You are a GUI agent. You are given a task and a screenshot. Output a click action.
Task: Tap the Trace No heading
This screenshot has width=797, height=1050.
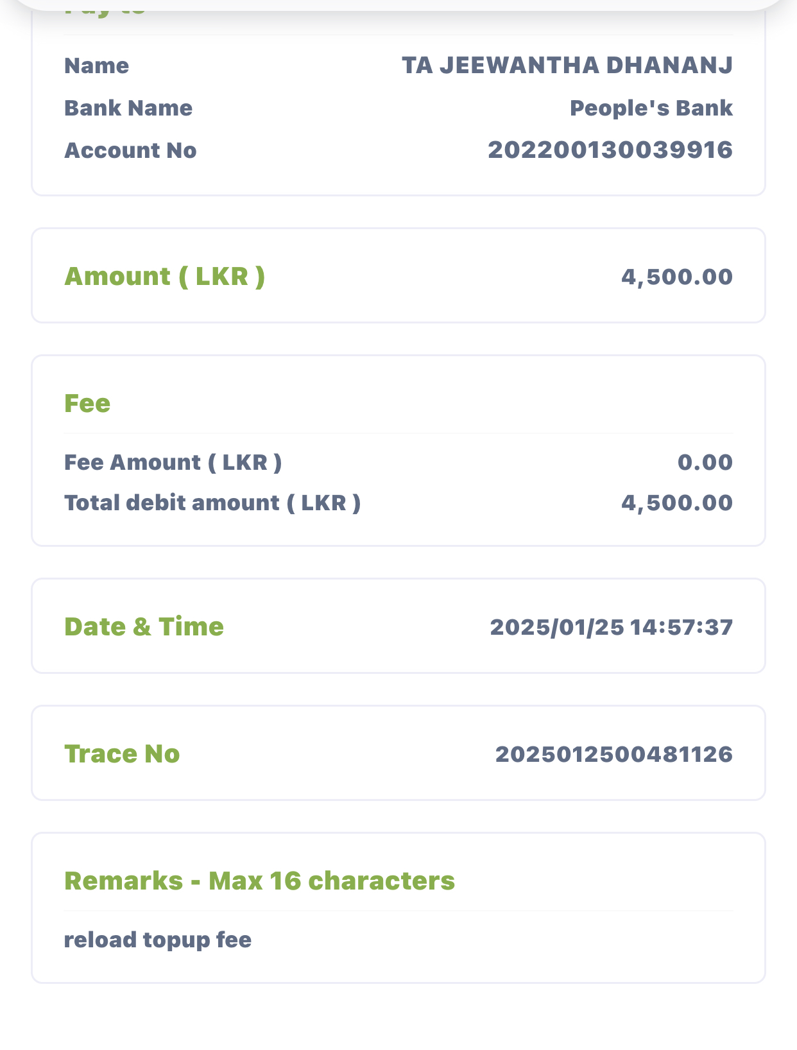(x=122, y=753)
